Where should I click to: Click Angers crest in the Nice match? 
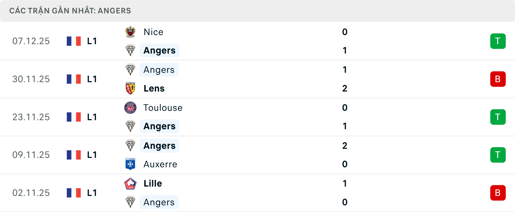click(x=130, y=50)
